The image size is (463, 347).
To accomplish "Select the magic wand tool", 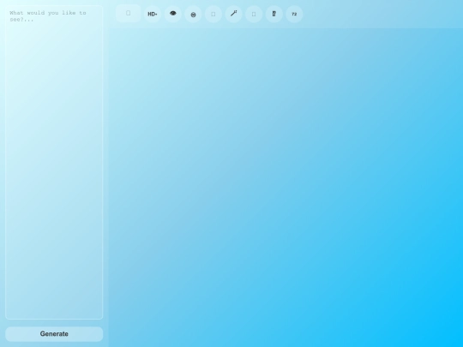I will coord(233,14).
